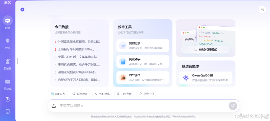Click the 实时记录 tool icon
270x121 pixels.
(x=123, y=46)
